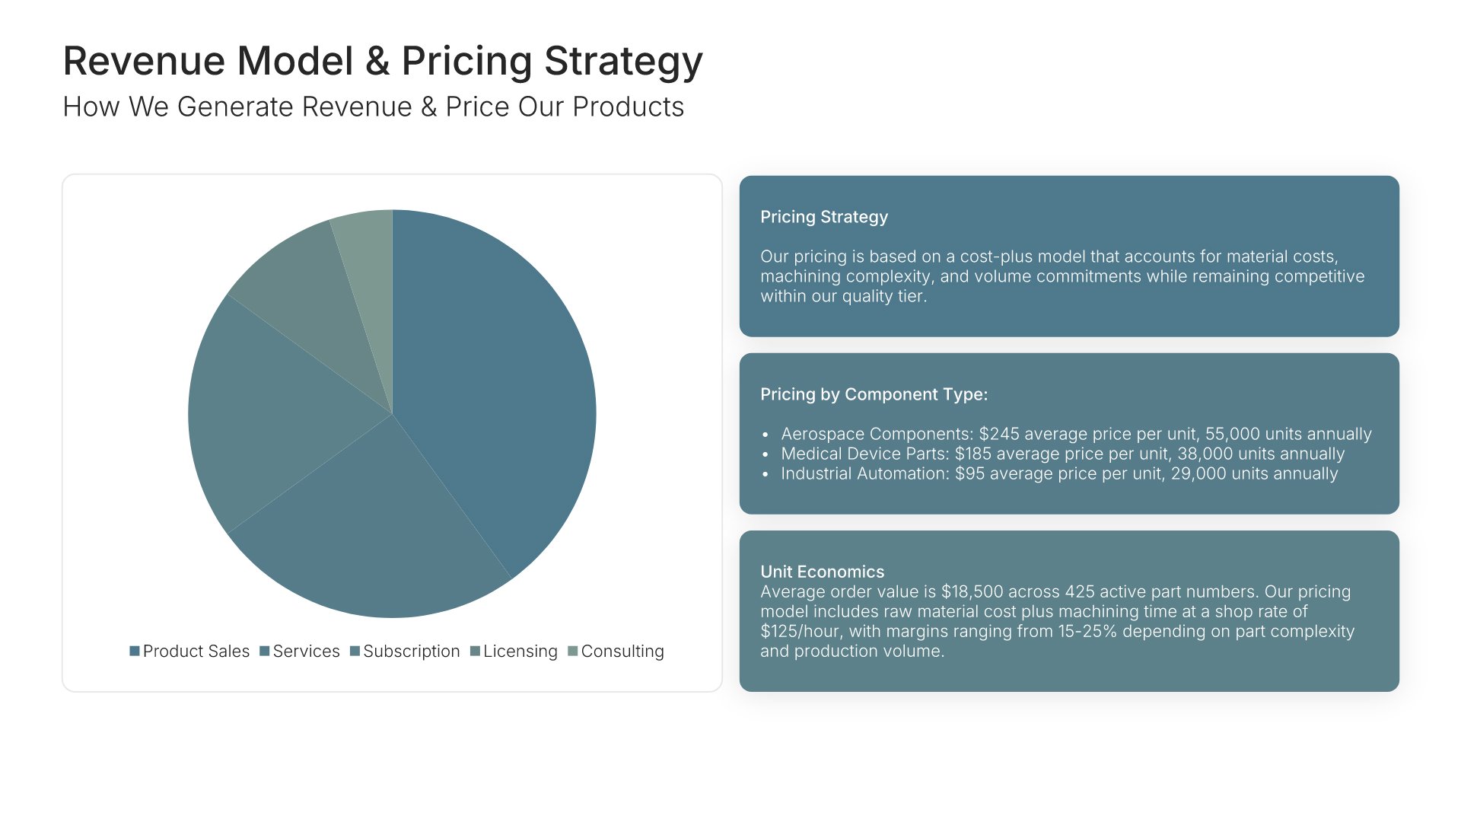1461x822 pixels.
Task: Click the Product Sales legend color swatch
Action: click(x=135, y=652)
